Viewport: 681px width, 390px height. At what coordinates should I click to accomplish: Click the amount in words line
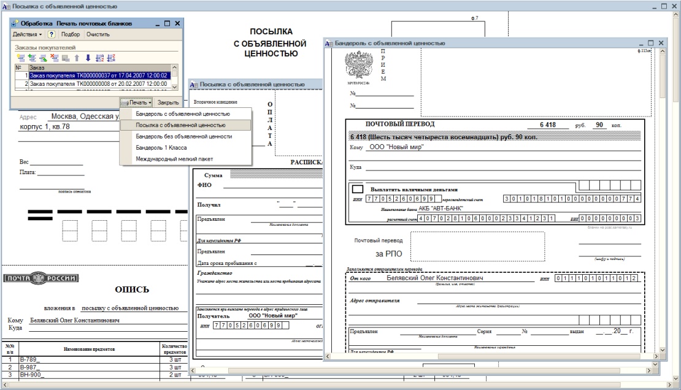click(495, 137)
